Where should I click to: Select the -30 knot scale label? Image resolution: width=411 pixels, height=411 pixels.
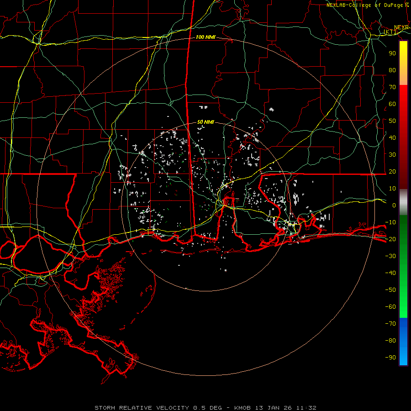390,256
